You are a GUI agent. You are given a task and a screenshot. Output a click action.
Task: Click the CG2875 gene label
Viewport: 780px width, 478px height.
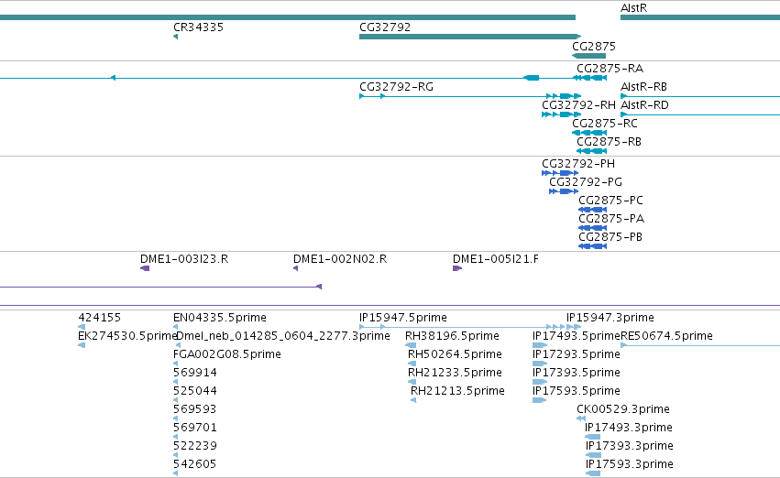(x=593, y=46)
